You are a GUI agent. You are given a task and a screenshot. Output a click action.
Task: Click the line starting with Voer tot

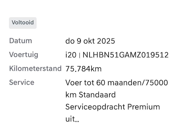click(117, 83)
